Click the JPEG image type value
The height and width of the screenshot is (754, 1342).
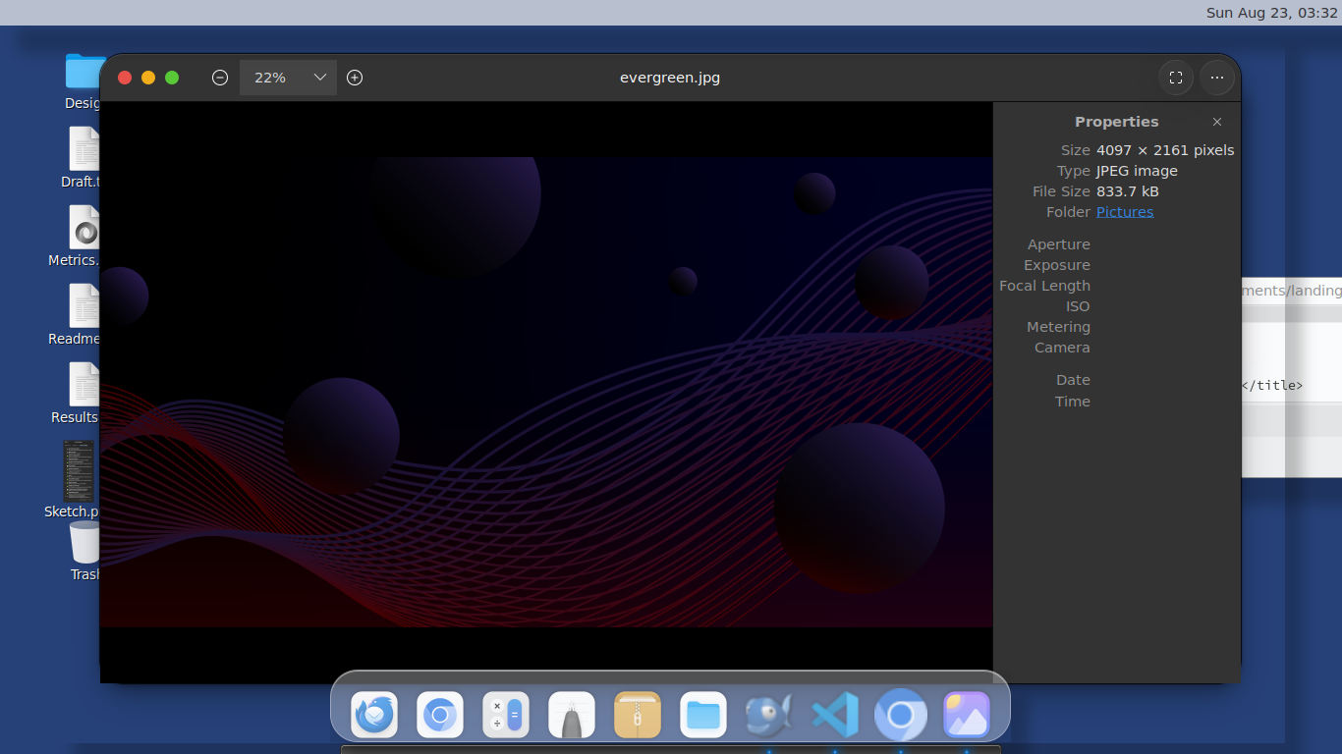(1137, 171)
